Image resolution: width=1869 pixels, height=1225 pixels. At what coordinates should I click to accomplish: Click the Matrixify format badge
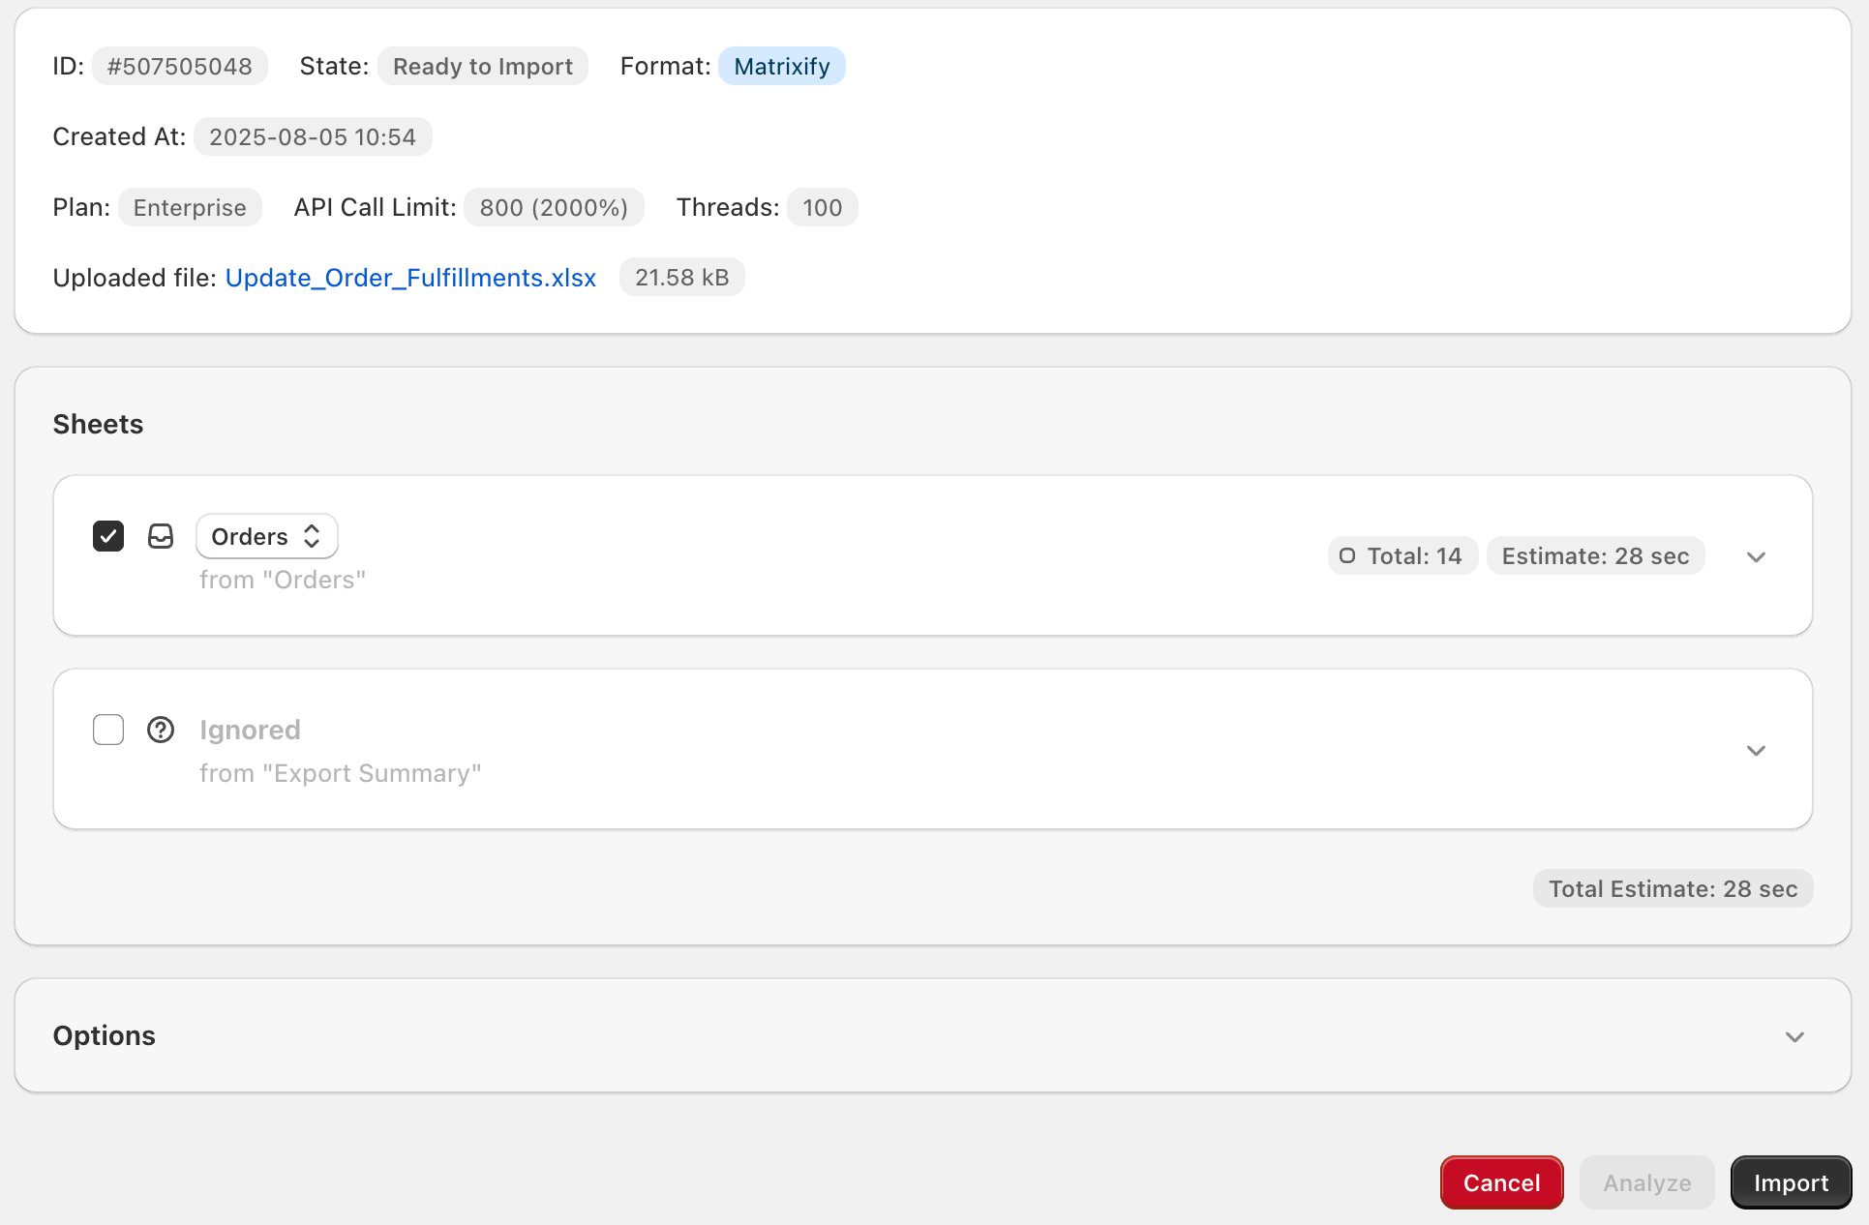point(781,66)
